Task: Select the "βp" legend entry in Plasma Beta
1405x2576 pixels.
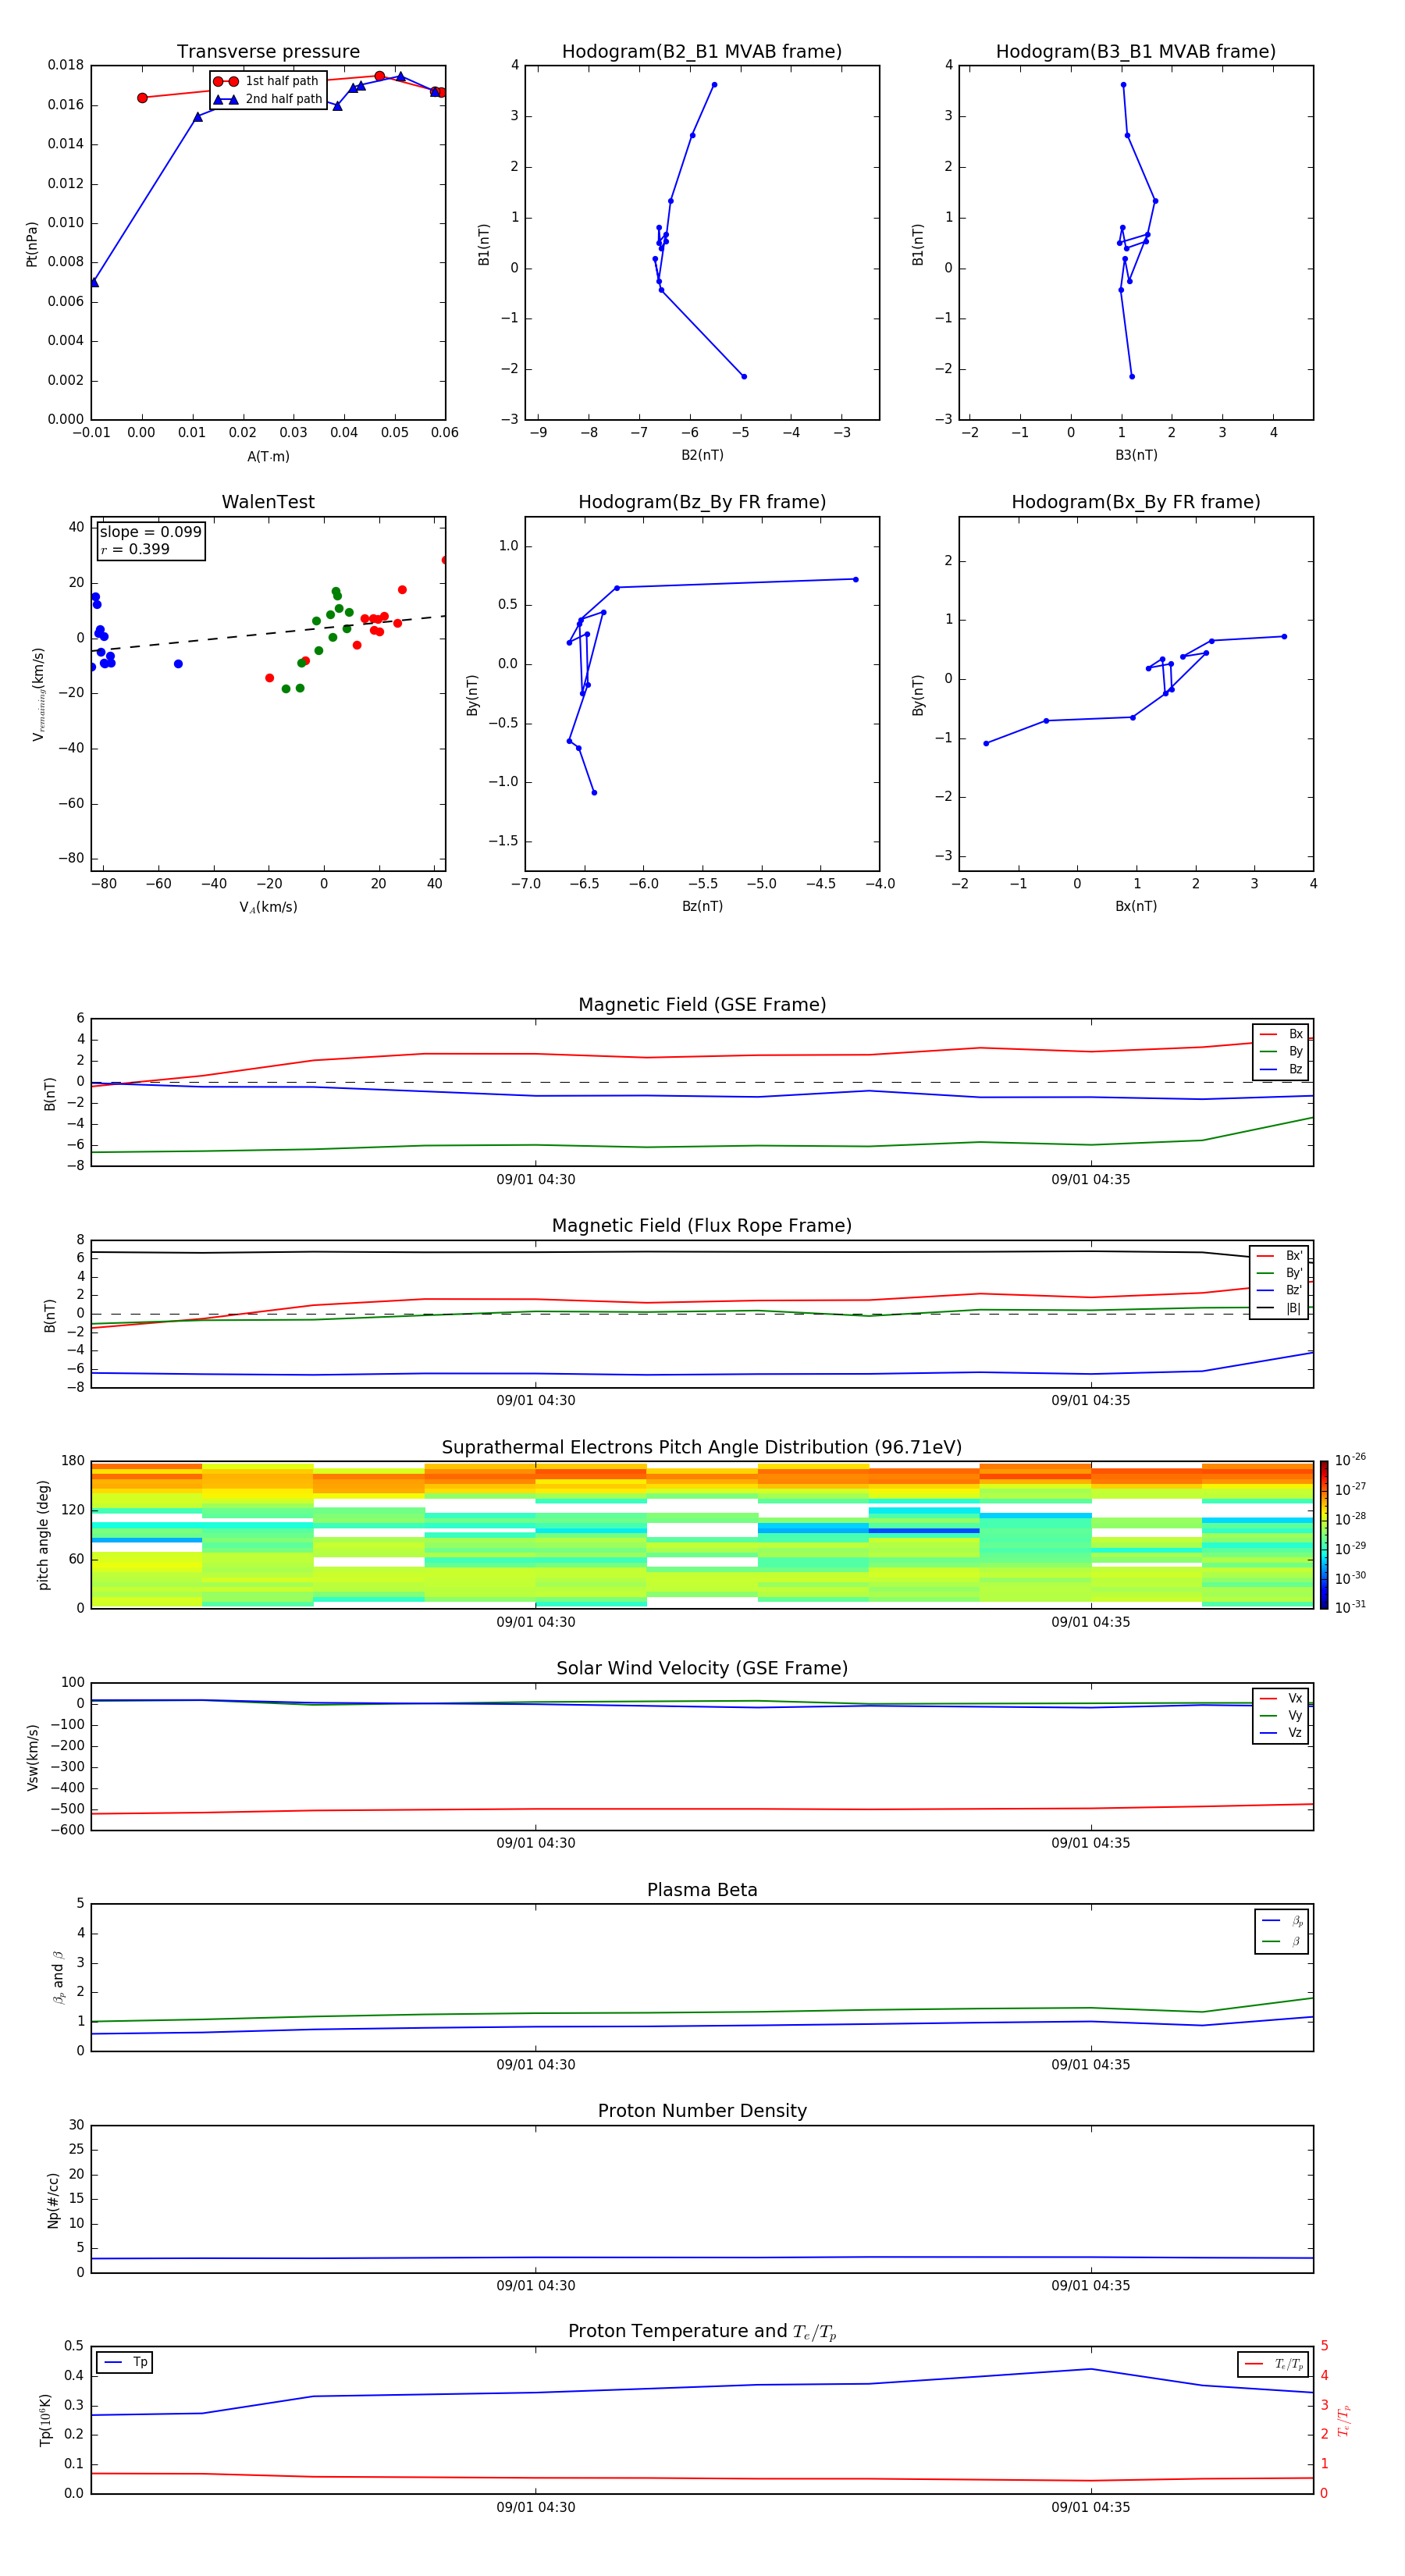Action: [1282, 1921]
